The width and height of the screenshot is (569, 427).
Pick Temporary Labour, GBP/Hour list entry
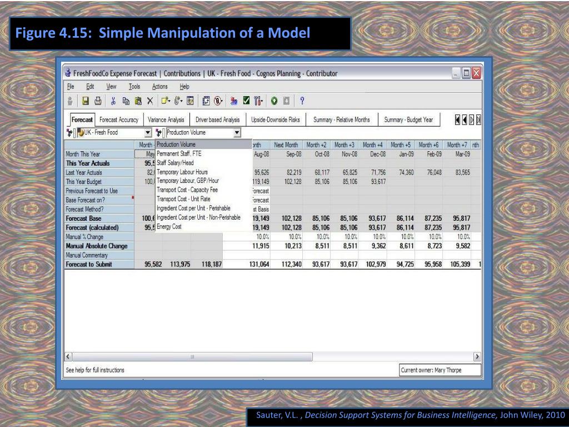[203, 181]
